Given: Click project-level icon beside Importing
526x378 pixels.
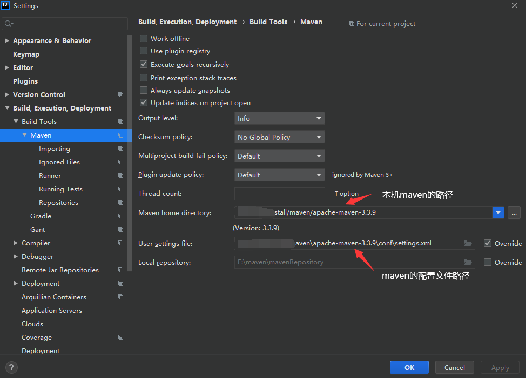Looking at the screenshot, I should (x=121, y=149).
